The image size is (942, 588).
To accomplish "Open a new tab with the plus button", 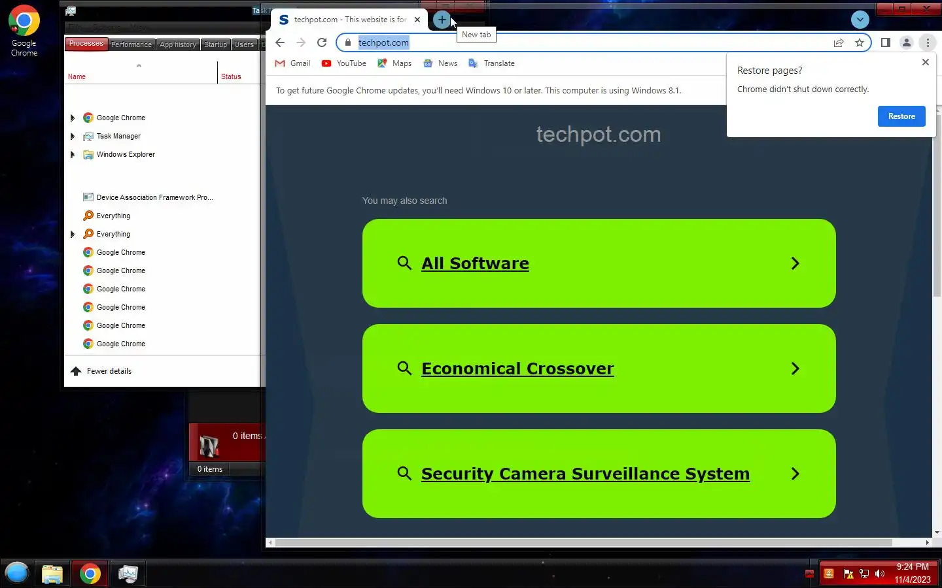I will [442, 20].
